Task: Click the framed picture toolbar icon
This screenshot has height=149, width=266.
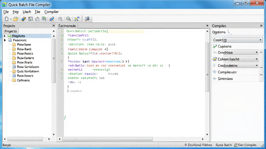Action: click(31, 19)
